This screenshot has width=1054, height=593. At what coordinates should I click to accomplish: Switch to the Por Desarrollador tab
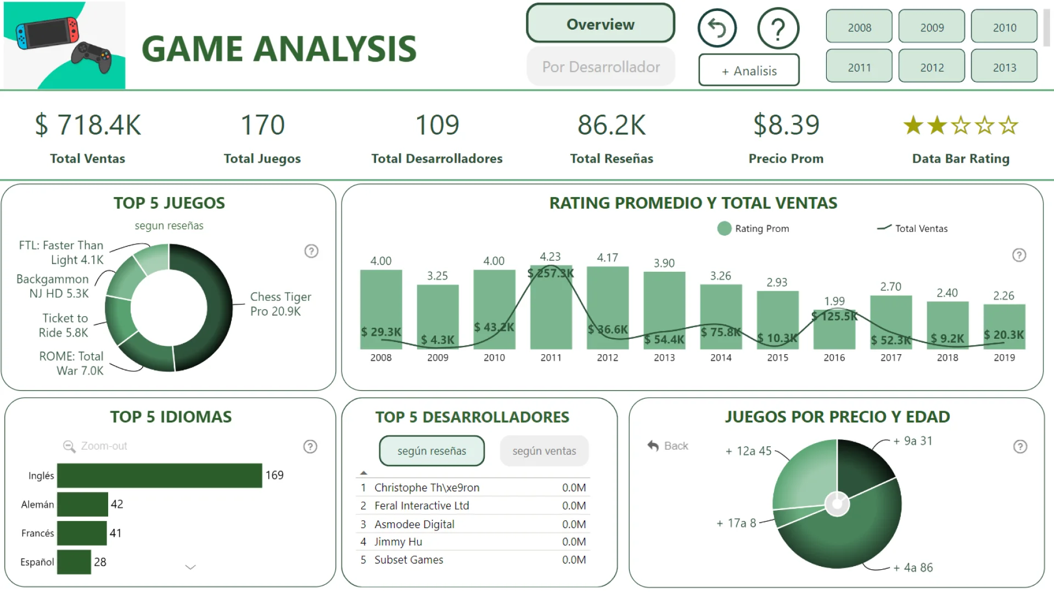601,66
